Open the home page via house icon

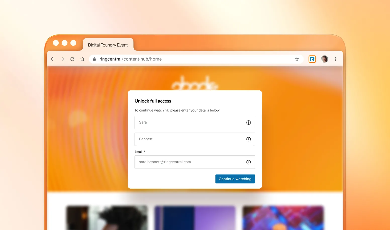(x=82, y=59)
